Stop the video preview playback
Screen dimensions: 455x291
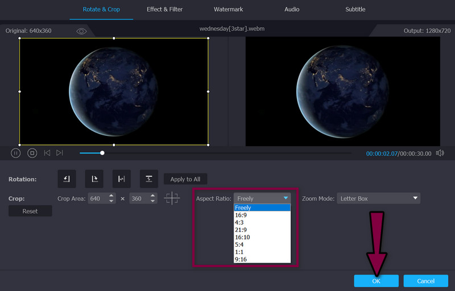pyautogui.click(x=32, y=153)
